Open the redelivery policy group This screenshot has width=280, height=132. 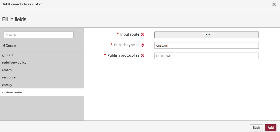click(14, 63)
